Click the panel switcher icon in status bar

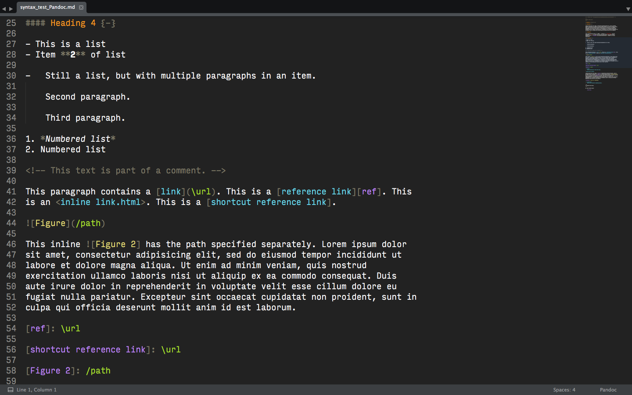click(11, 390)
